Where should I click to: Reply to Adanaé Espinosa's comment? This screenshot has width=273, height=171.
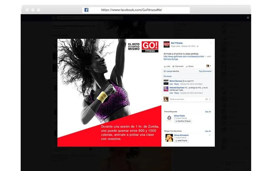tap(177, 93)
